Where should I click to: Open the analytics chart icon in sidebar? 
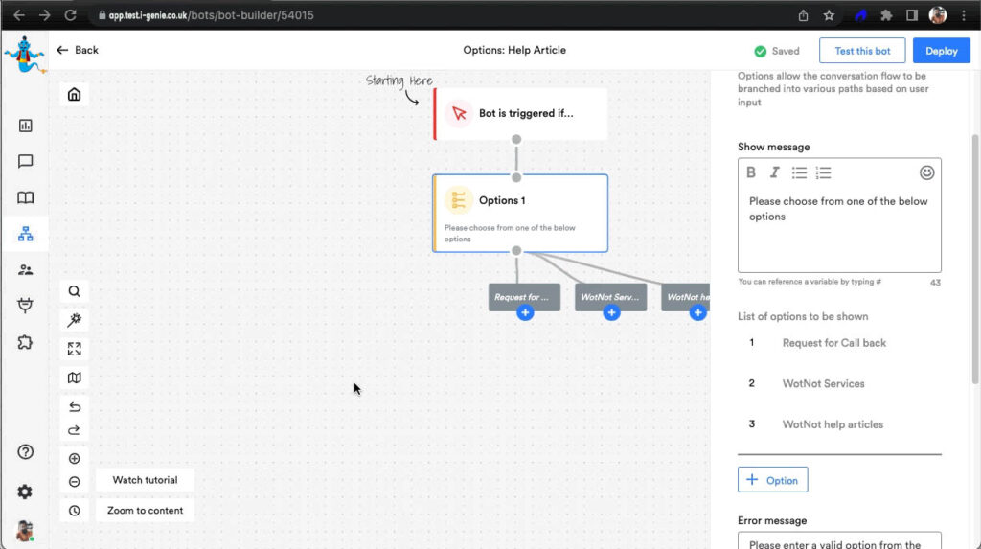tap(26, 126)
